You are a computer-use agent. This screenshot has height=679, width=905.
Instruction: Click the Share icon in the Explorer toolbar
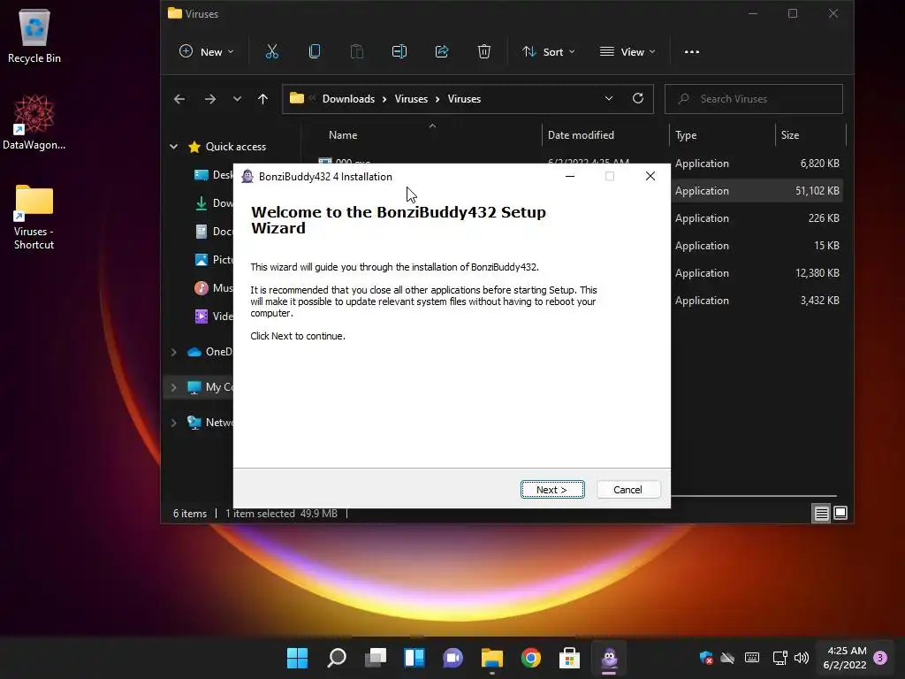442,52
